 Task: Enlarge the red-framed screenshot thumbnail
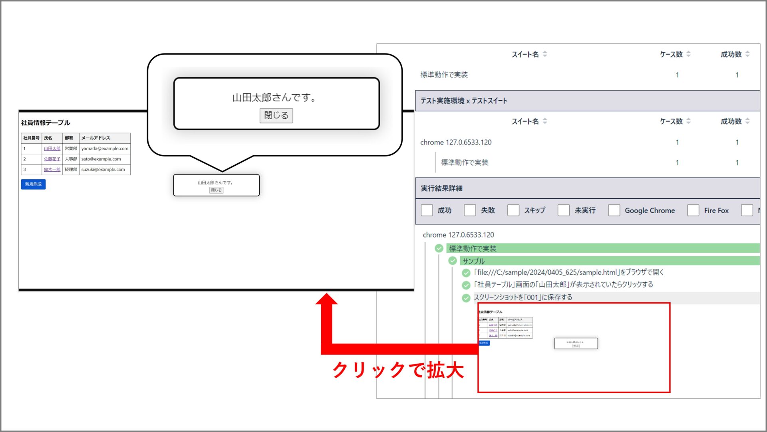tap(574, 347)
